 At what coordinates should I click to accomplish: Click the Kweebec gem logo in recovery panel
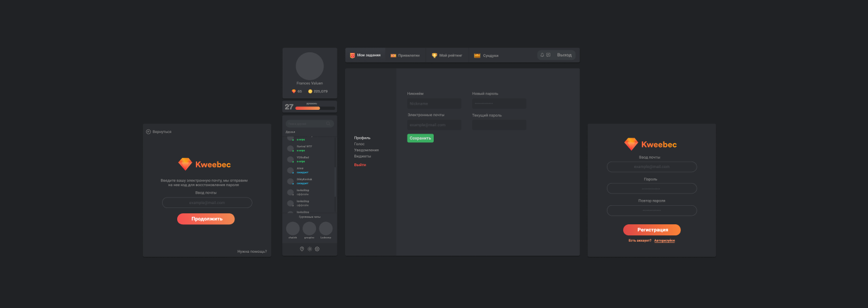[185, 164]
